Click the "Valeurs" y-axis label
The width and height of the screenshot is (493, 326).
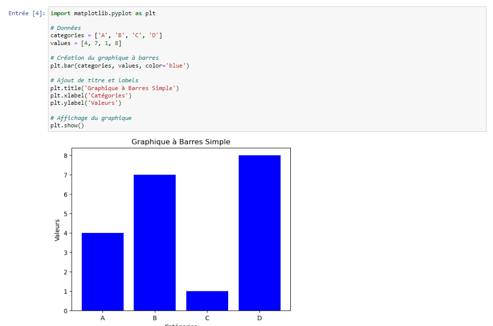[57, 230]
